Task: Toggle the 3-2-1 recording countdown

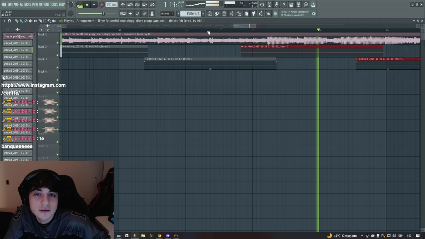Action: (137, 5)
